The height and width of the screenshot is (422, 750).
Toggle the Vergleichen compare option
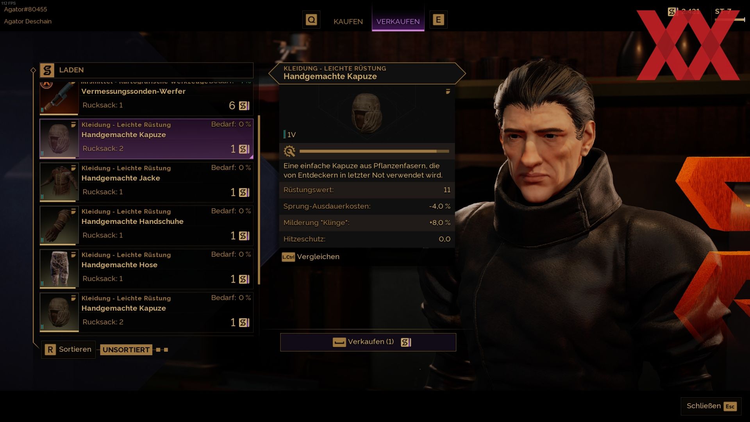pos(311,257)
